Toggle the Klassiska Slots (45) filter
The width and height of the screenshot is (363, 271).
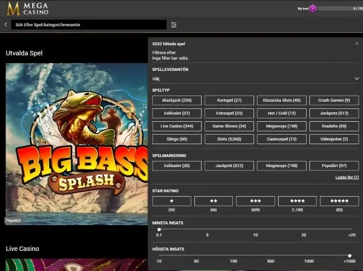281,100
